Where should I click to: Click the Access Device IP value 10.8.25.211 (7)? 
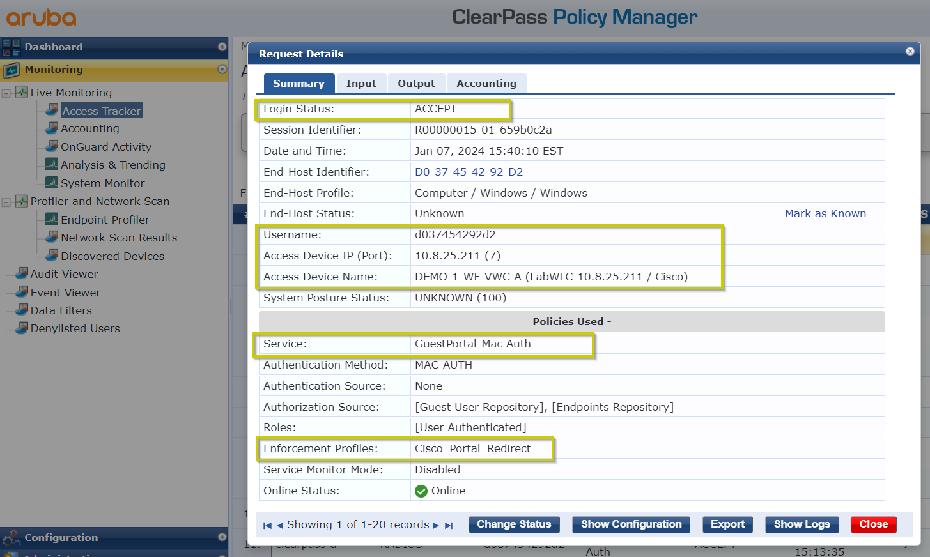[458, 256]
